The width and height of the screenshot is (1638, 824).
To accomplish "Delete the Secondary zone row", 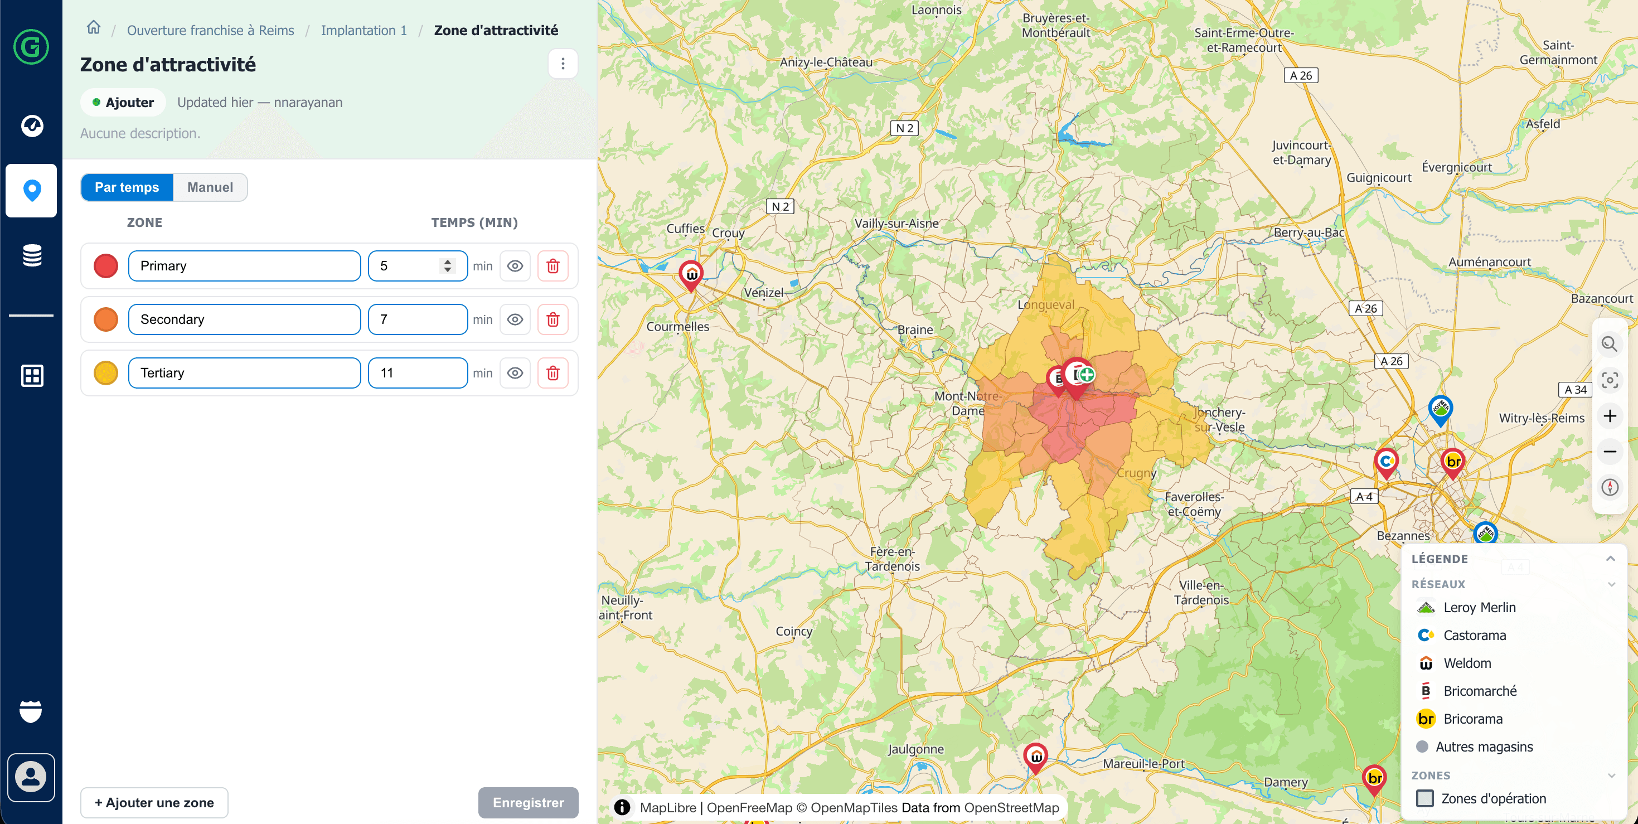I will click(x=553, y=319).
